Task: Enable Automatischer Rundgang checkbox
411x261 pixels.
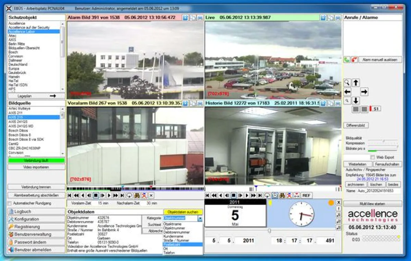Action: pyautogui.click(x=10, y=203)
